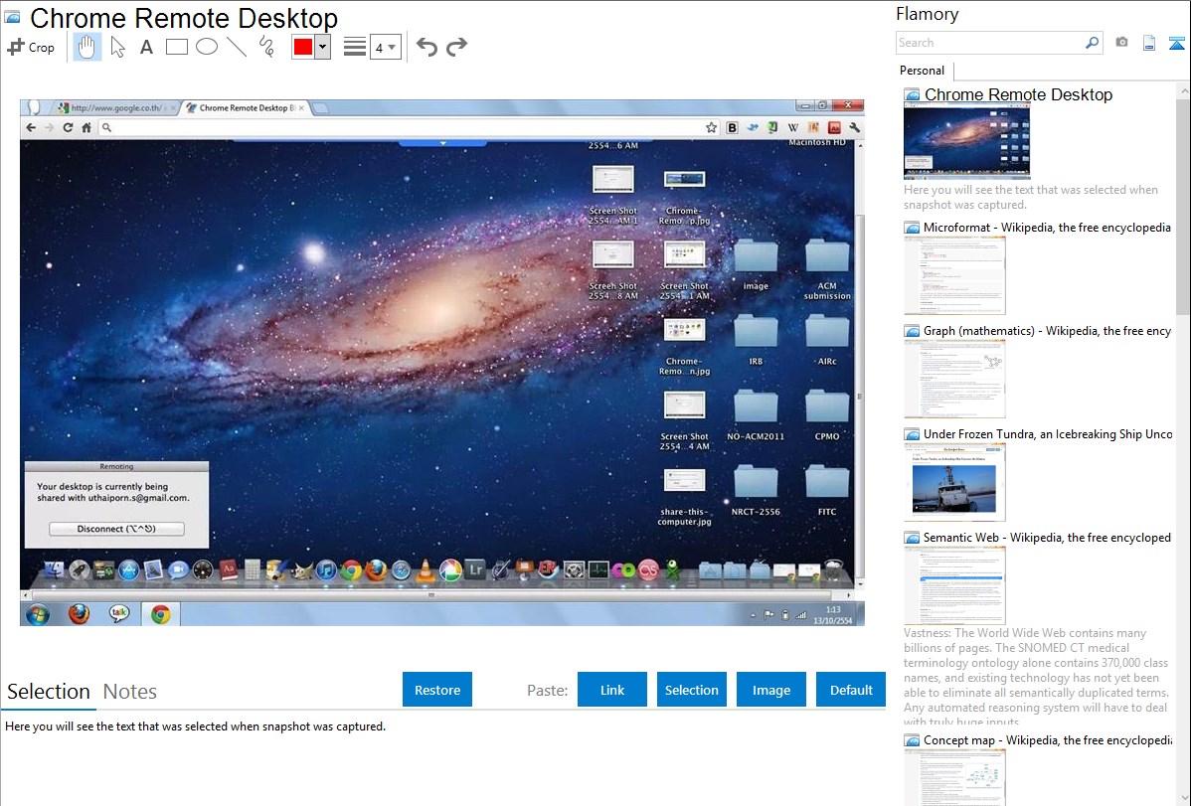Choose the straight line tool

(237, 47)
